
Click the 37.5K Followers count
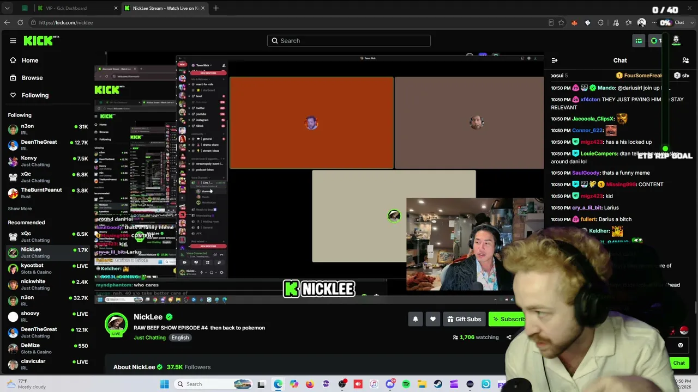(x=189, y=367)
